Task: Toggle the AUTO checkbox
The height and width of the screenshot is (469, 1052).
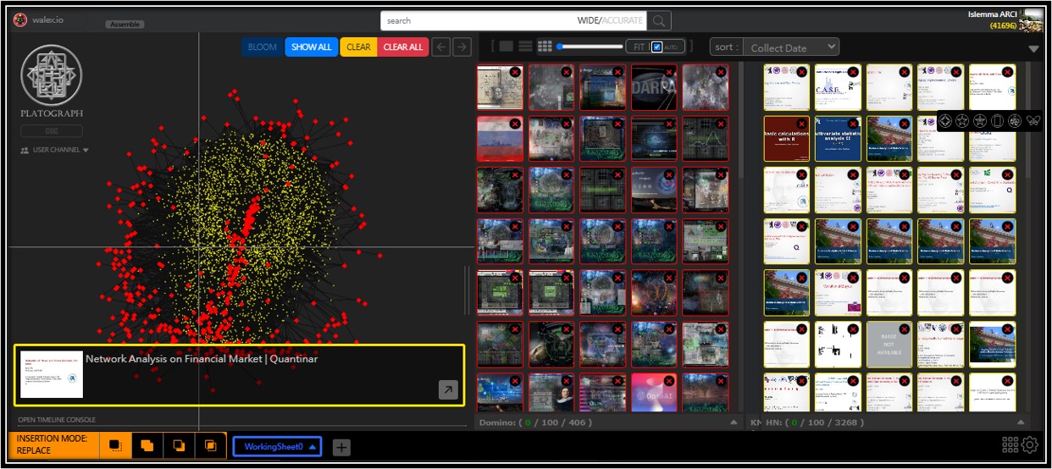Action: click(x=657, y=47)
